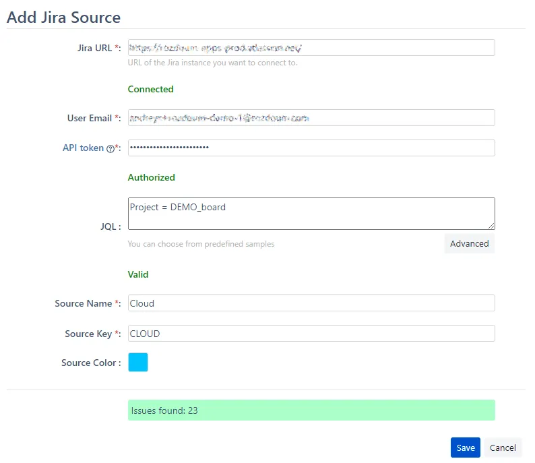Click the 'JQL' field label
This screenshot has width=535, height=463.
coord(111,226)
